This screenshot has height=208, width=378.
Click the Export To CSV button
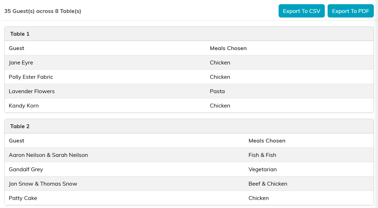pyautogui.click(x=301, y=11)
